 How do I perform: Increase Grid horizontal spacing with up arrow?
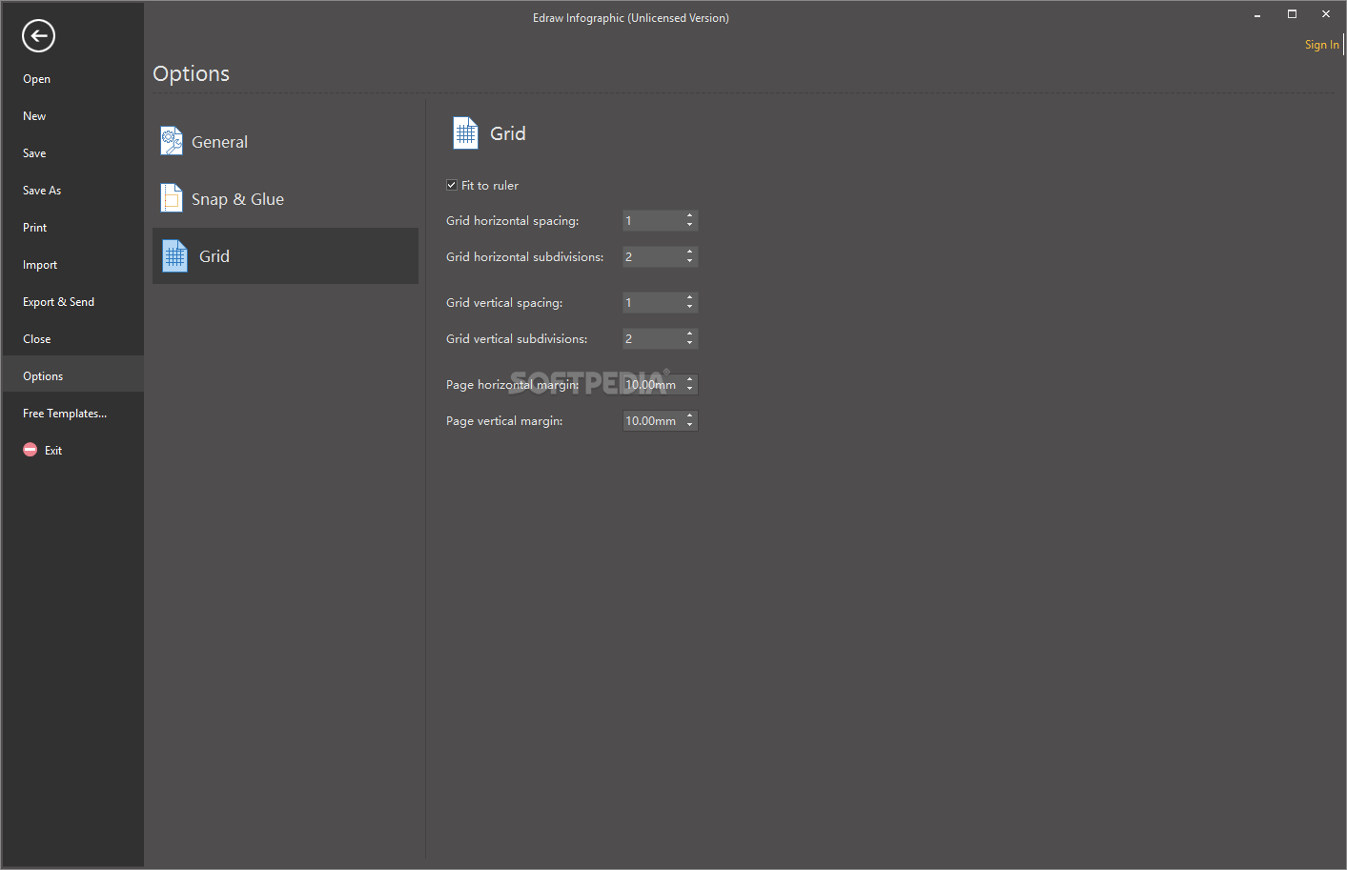(x=689, y=216)
